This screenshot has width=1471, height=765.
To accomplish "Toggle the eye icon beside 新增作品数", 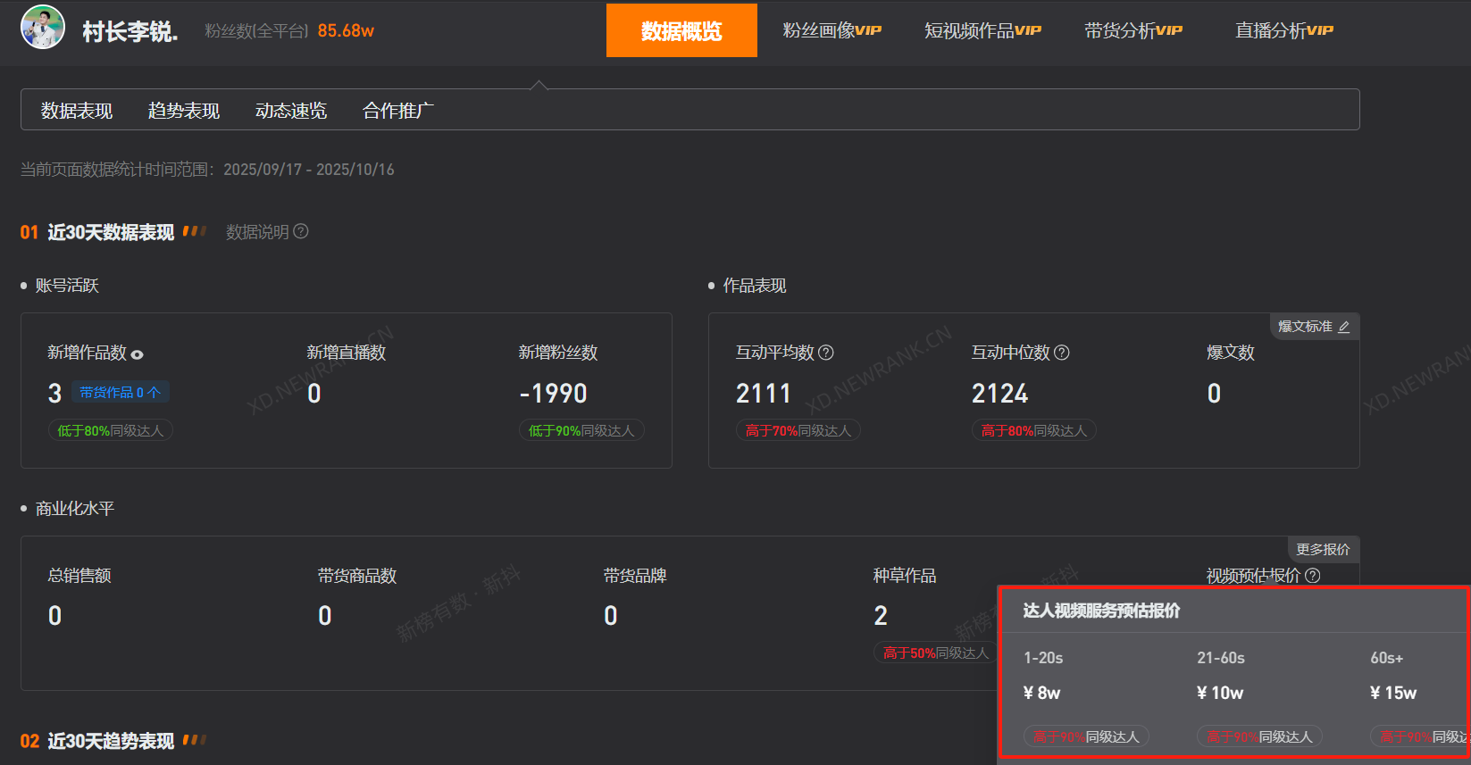I will (x=138, y=354).
